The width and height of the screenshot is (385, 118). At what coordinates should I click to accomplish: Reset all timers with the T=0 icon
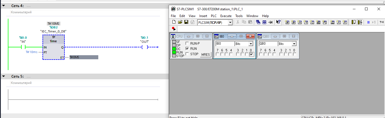(382, 22)
